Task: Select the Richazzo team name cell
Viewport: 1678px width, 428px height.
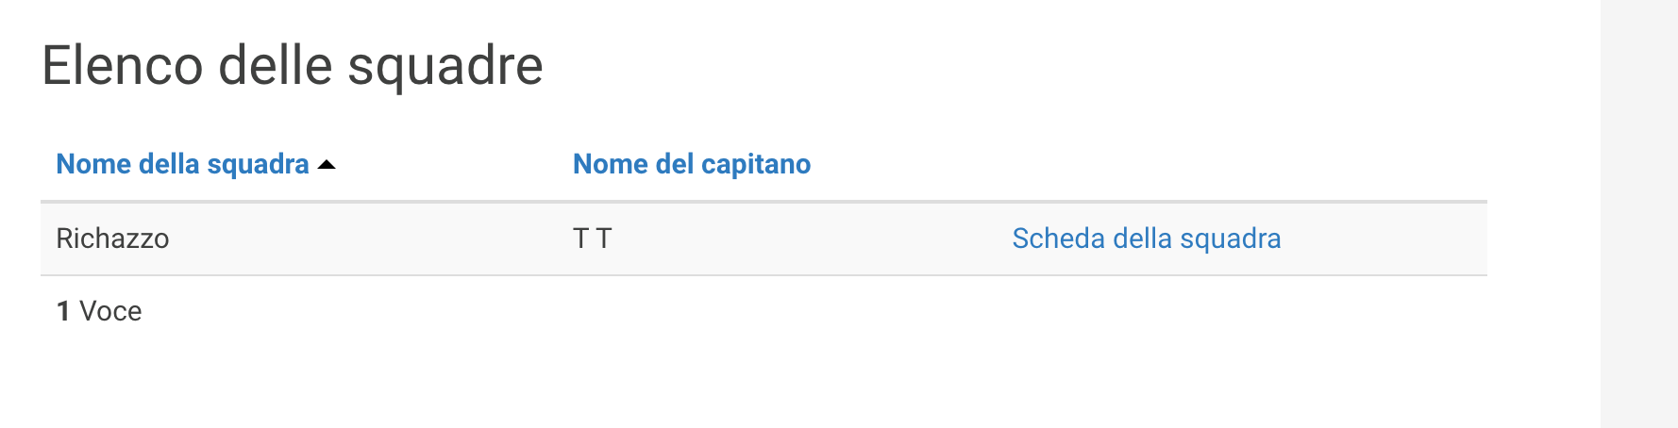Action: click(x=112, y=239)
